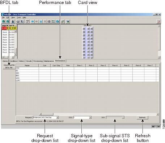Viewport: 165px width, 143px height.
Task: Switch to the Alarms tab
Action: (x=5, y=61)
